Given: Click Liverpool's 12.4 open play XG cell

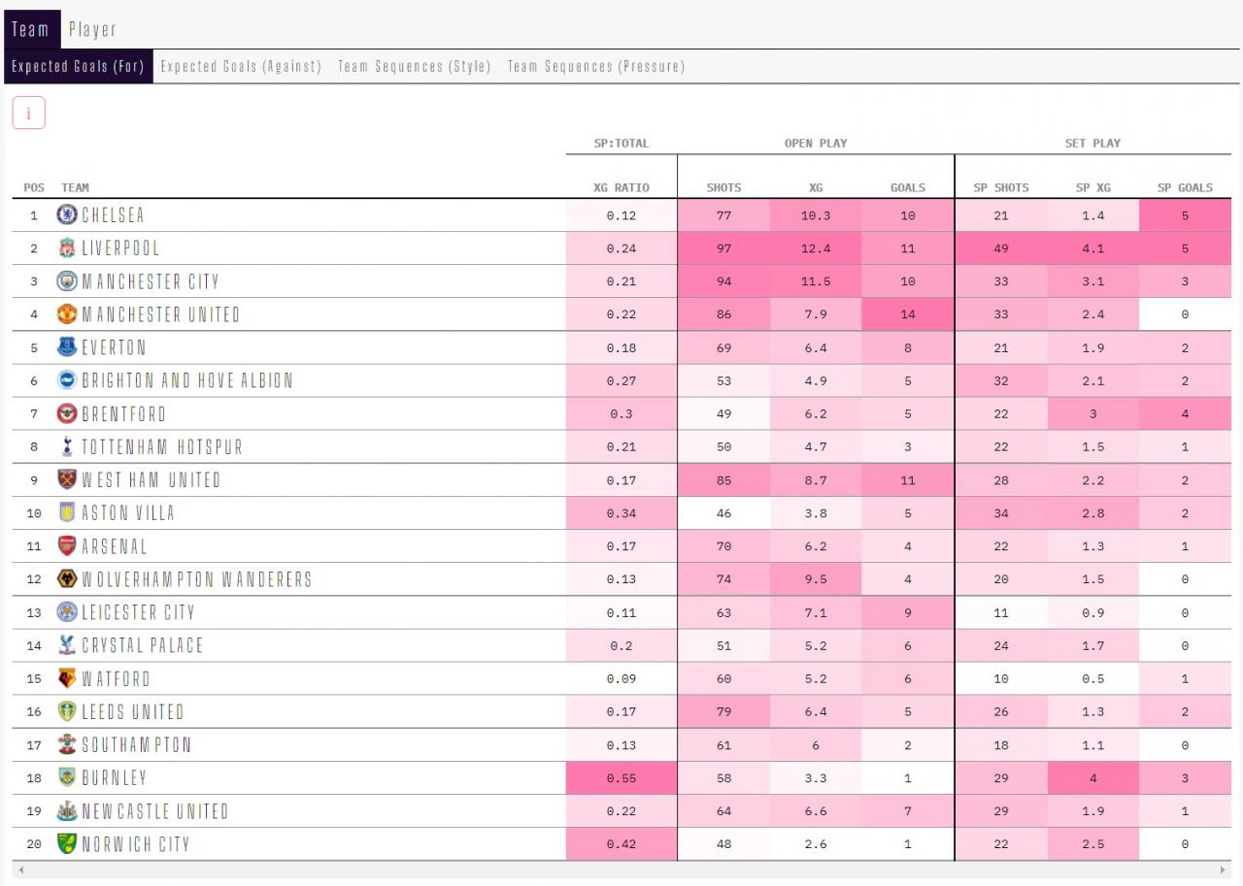Looking at the screenshot, I should click(816, 248).
